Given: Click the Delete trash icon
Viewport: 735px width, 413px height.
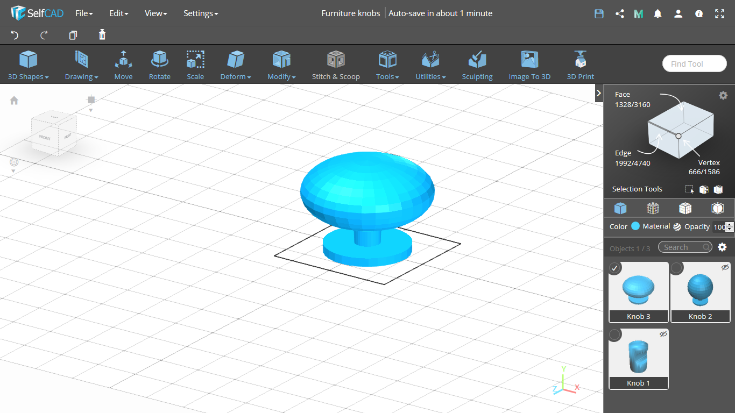Looking at the screenshot, I should [102, 35].
